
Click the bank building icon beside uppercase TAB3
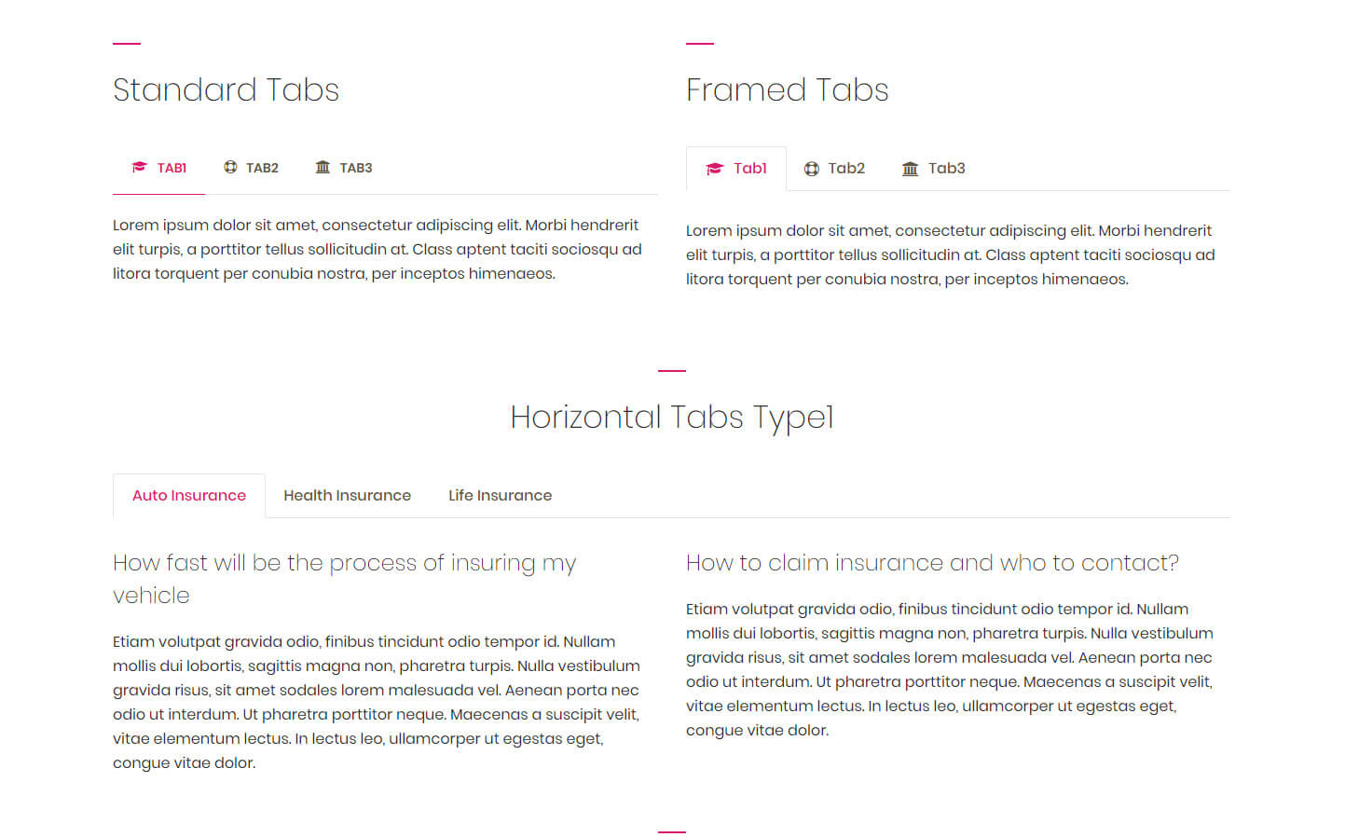(x=323, y=168)
